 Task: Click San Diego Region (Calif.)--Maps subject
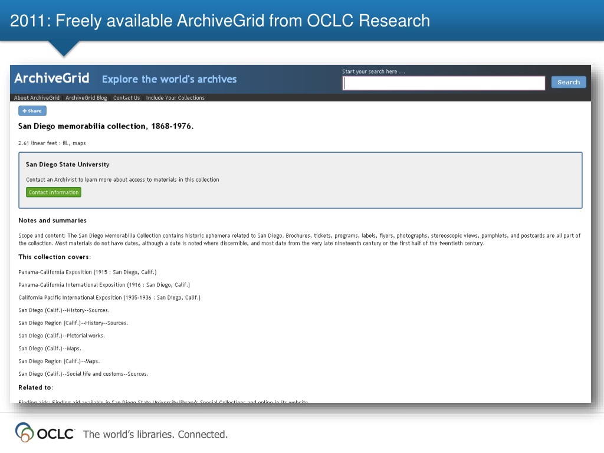pos(59,361)
